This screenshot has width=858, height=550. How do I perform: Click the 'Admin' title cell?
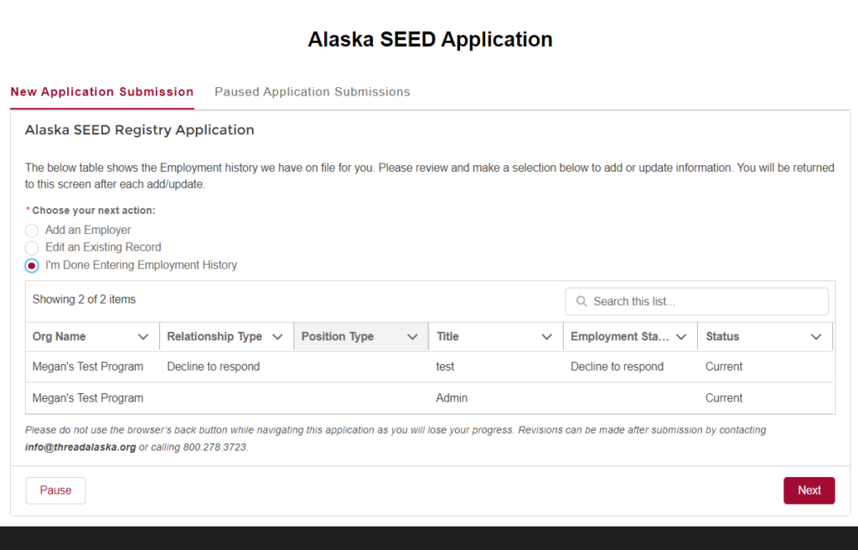(x=452, y=397)
